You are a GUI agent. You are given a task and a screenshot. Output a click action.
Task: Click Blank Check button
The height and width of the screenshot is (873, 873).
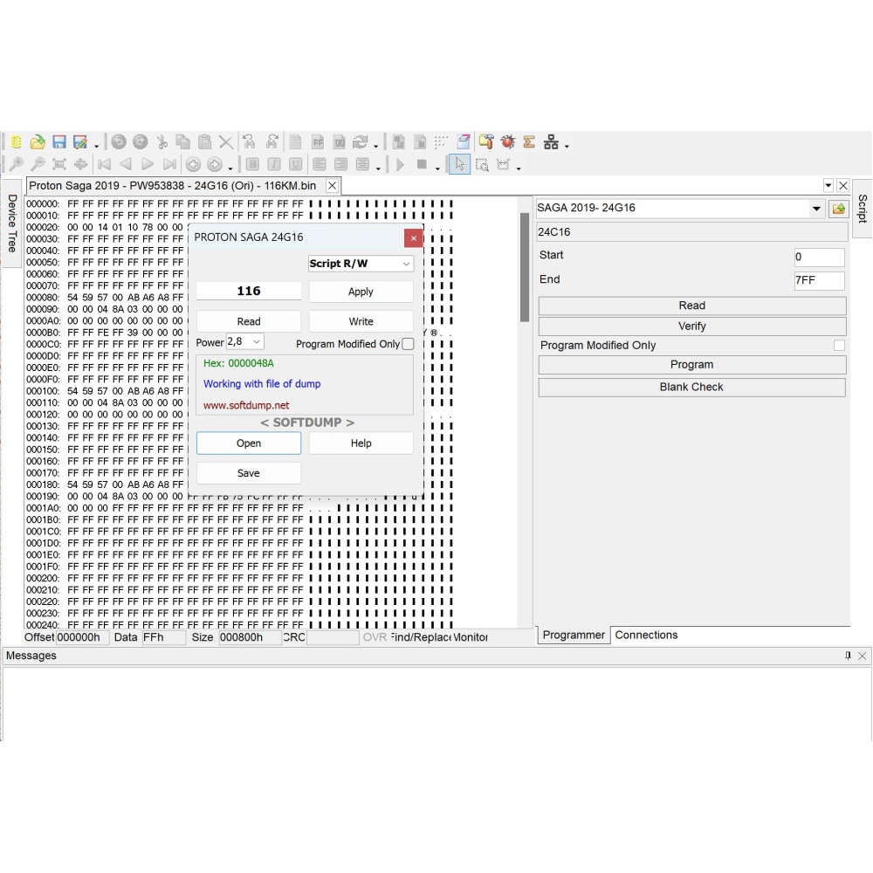pos(692,388)
